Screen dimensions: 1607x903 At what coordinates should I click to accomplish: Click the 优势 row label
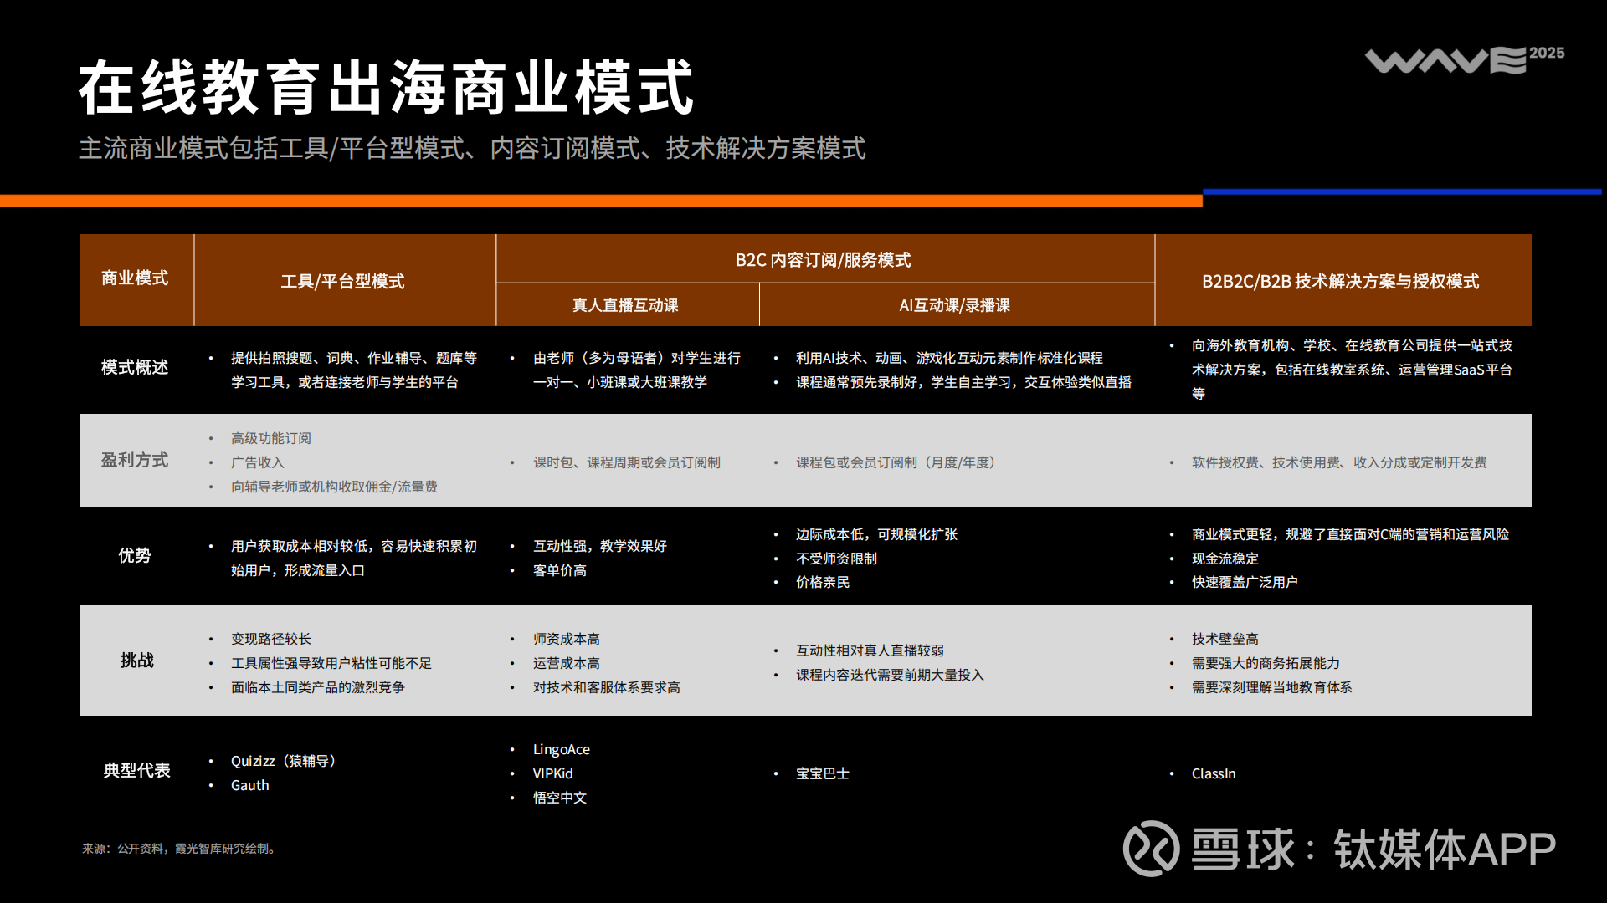[135, 555]
